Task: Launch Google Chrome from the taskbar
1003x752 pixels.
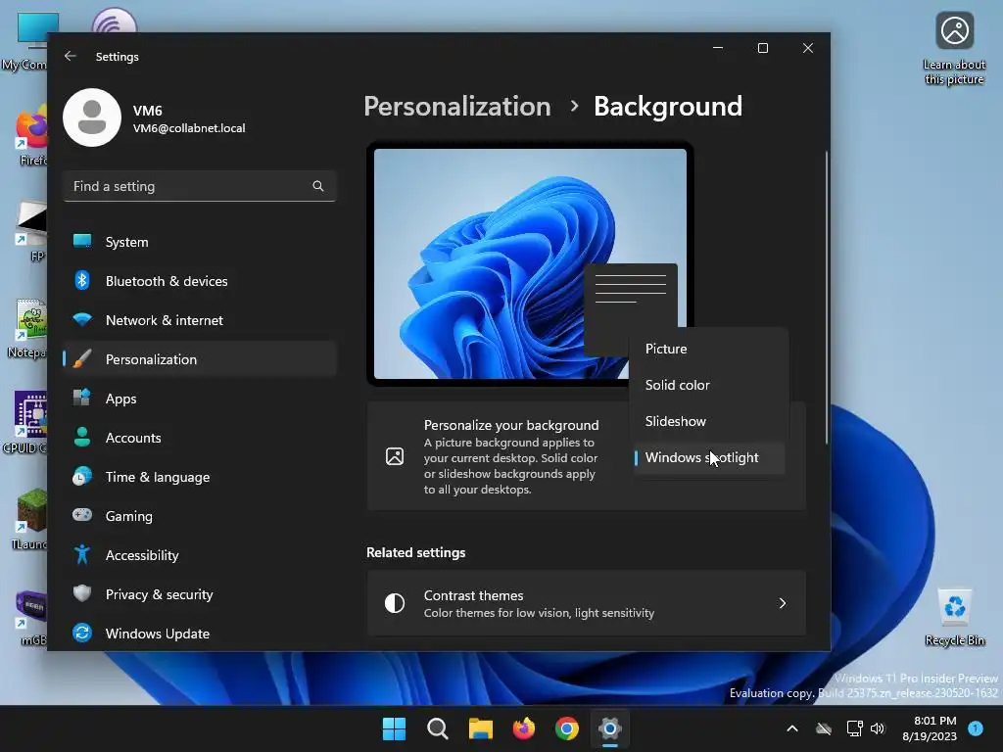Action: [567, 728]
